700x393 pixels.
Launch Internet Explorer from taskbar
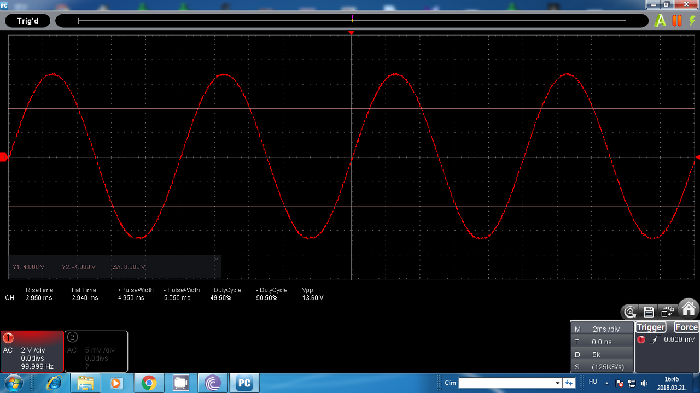(x=54, y=383)
